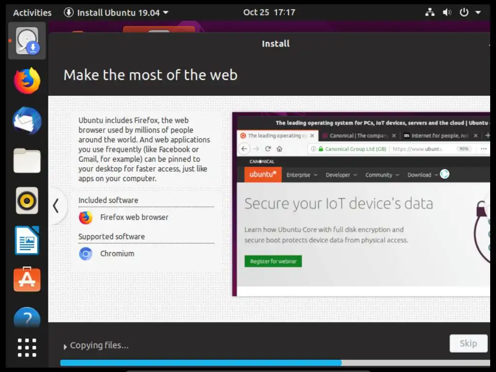Screen dimensions: 496x372
Task: Click the volume icon in top bar
Action: (x=447, y=12)
